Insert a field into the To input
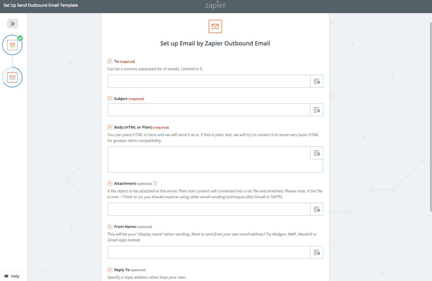This screenshot has width=432, height=281. click(317, 81)
